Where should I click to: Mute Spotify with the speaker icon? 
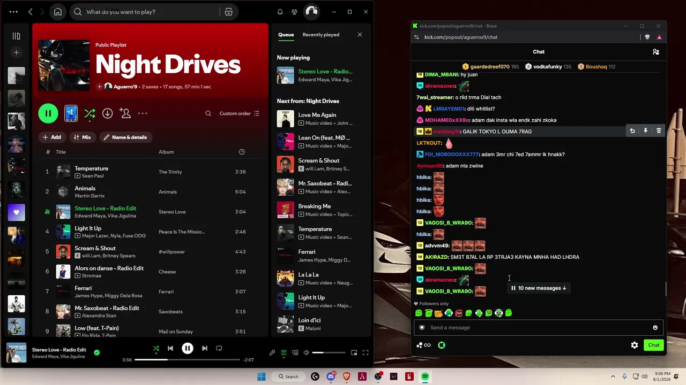click(306, 352)
